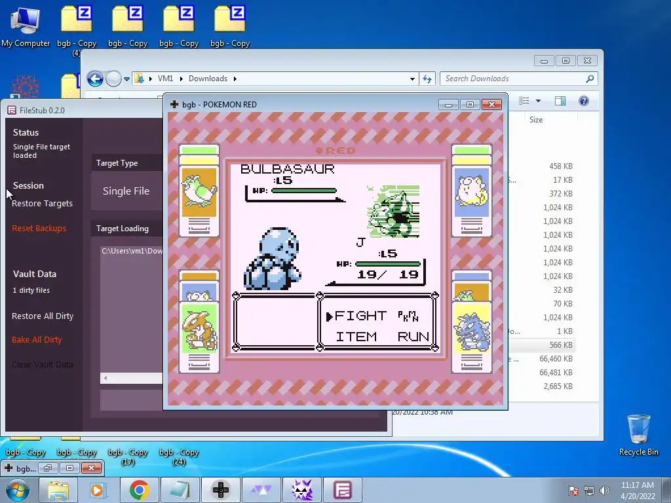Open Action Center flag tray icon
This screenshot has height=503, width=671.
pos(573,491)
